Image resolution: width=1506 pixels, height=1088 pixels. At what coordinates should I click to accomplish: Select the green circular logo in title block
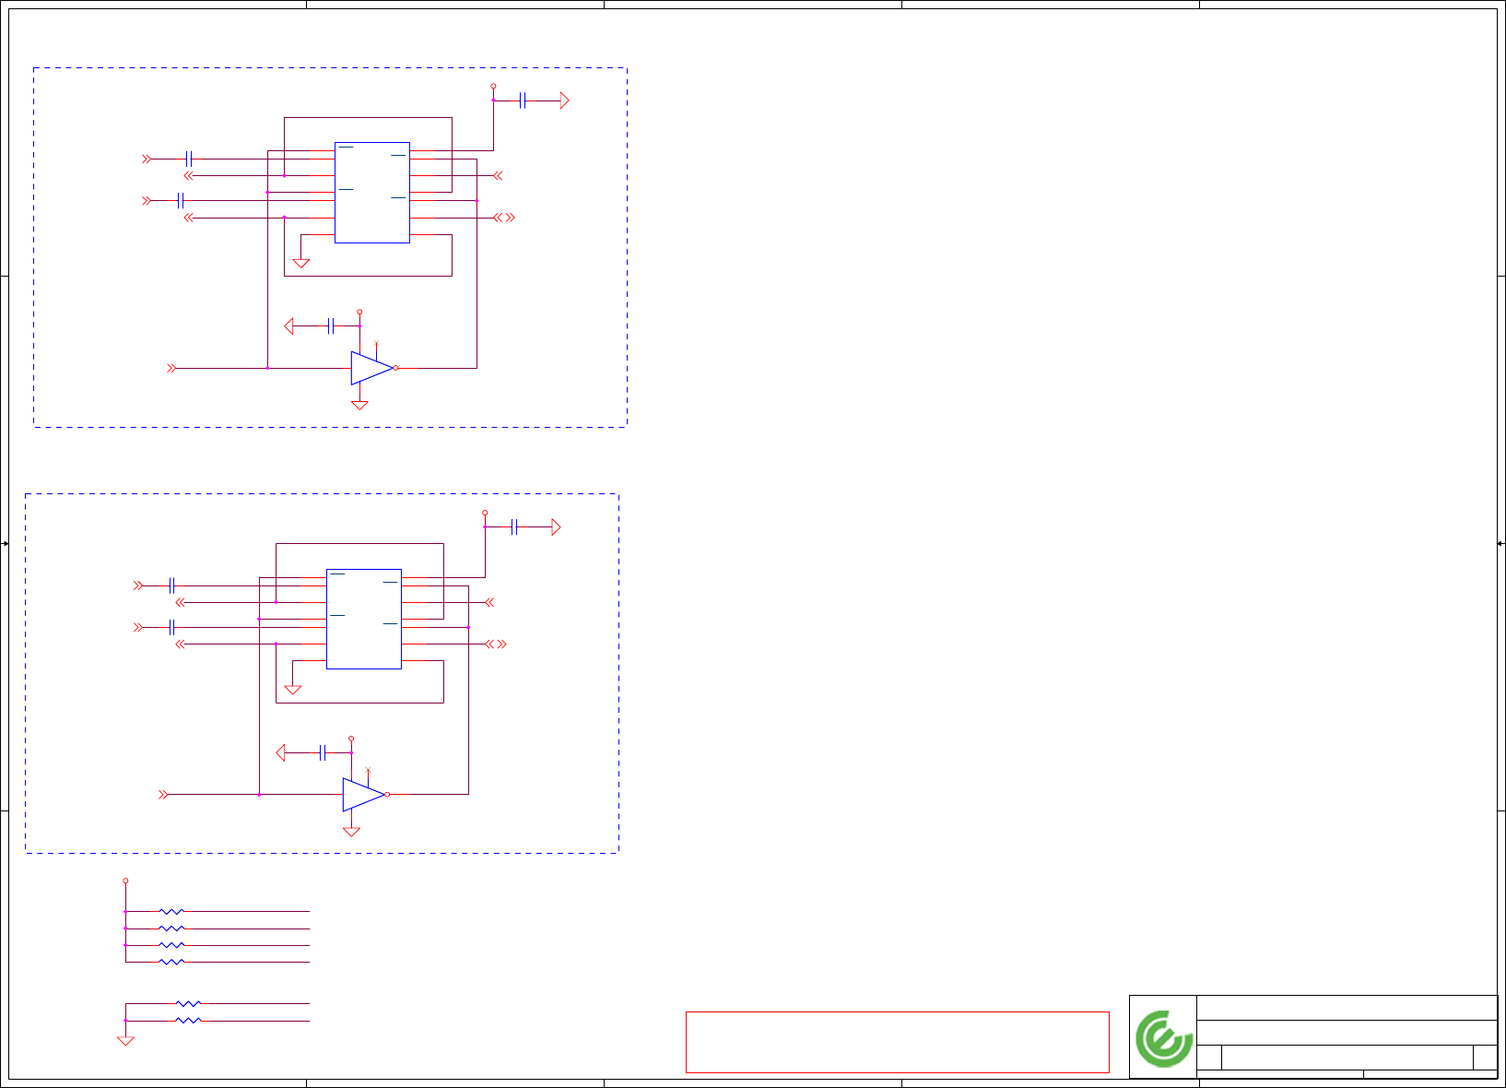(x=1163, y=1038)
